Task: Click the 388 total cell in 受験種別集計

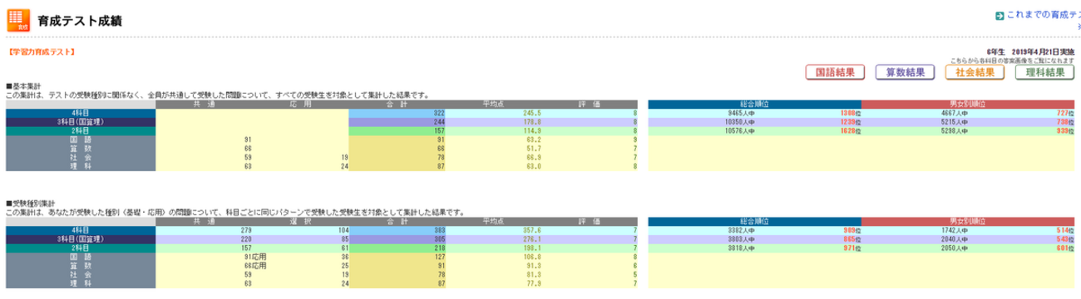Action: coord(397,229)
